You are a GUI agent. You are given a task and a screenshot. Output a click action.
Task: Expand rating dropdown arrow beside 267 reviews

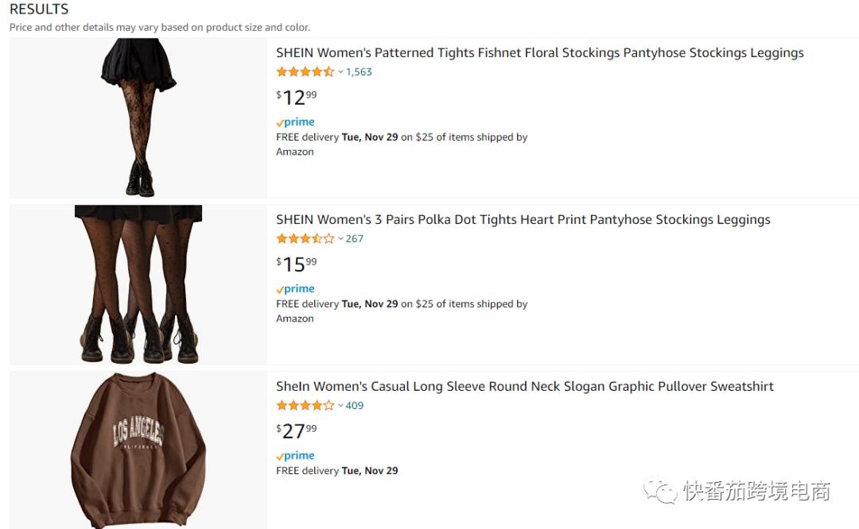click(x=340, y=239)
